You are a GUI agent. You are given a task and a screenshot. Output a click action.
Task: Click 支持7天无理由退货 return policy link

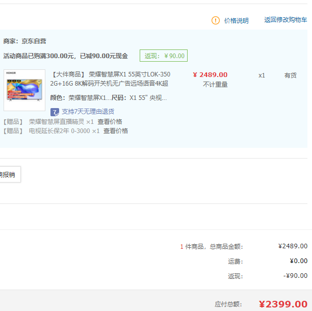click(88, 112)
